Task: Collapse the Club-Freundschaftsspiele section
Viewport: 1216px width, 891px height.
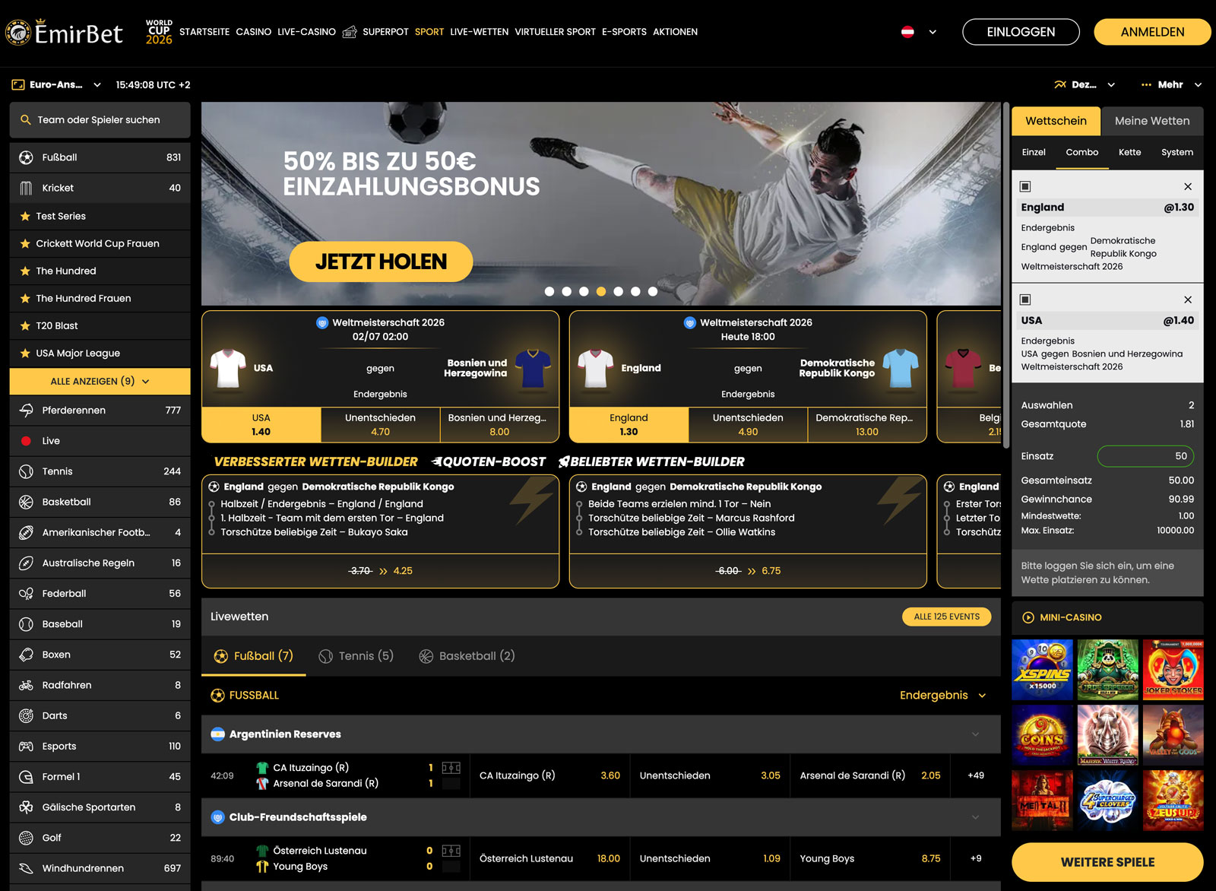Action: point(975,817)
